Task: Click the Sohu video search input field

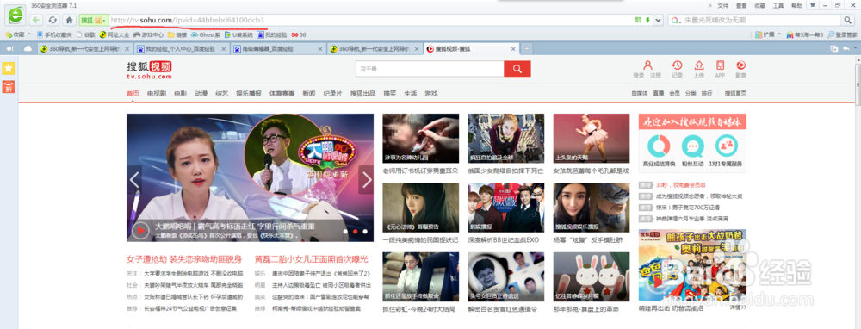Action: [x=430, y=69]
